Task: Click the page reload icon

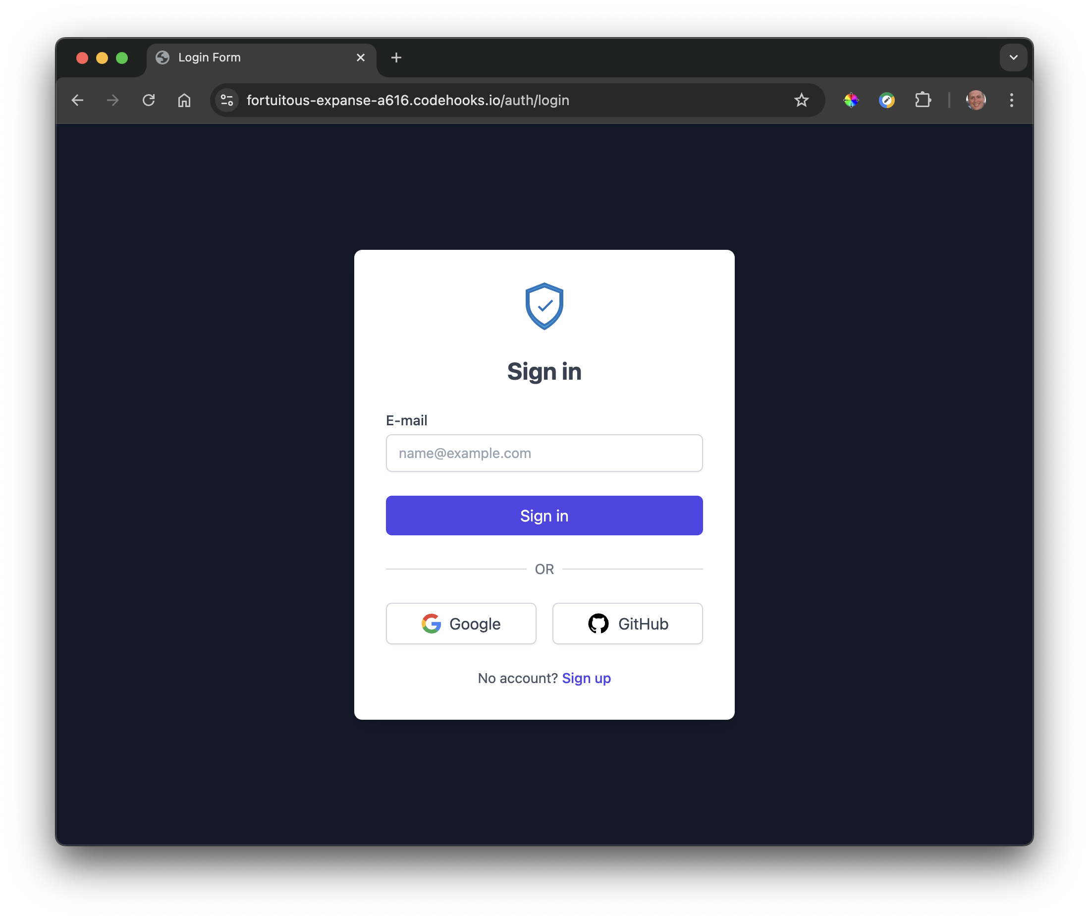Action: tap(149, 100)
